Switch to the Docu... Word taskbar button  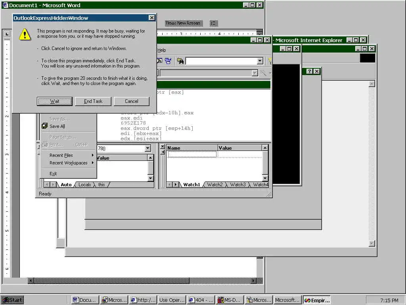pyautogui.click(x=85, y=300)
